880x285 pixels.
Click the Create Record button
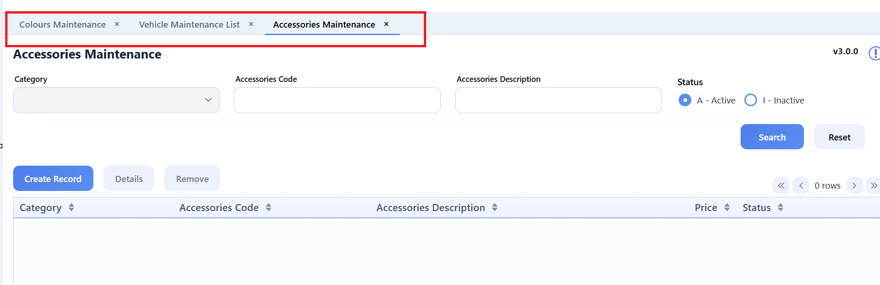click(x=53, y=179)
